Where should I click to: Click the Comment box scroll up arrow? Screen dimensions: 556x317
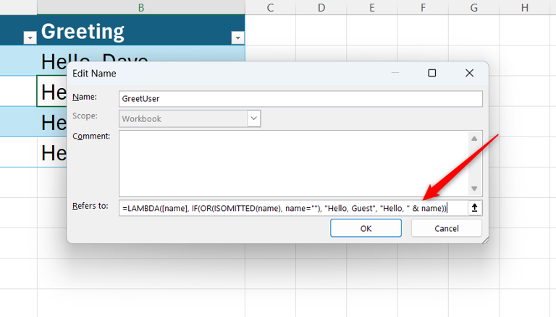tap(474, 139)
